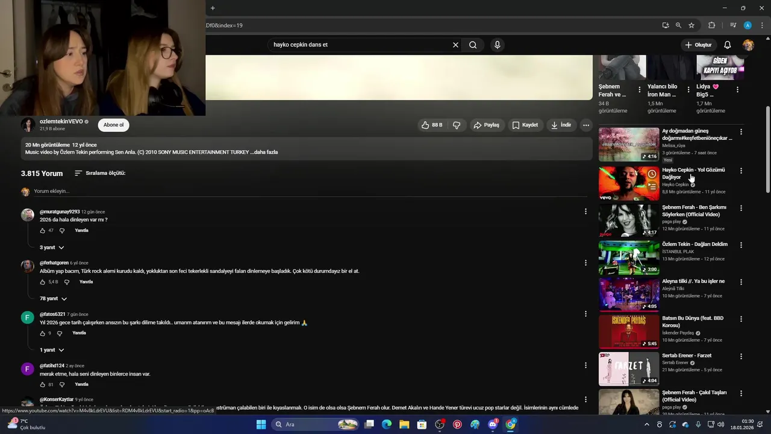Open more actions menu beside İndir

click(x=585, y=125)
